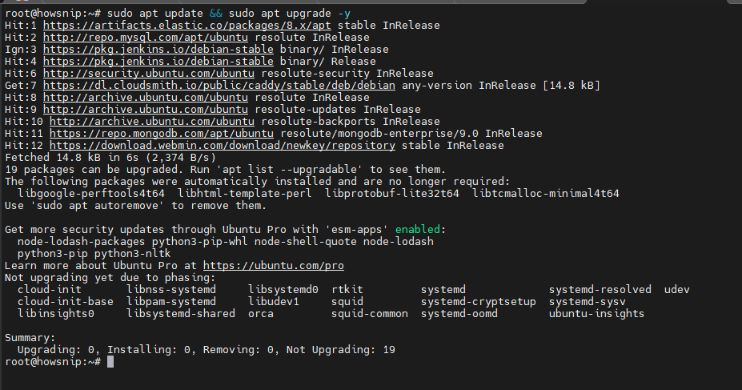Click the 'libpam-systemd' package name
The width and height of the screenshot is (742, 390).
click(171, 301)
